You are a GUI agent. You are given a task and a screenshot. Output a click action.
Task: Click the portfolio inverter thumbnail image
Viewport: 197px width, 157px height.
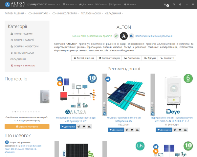click(x=45, y=97)
